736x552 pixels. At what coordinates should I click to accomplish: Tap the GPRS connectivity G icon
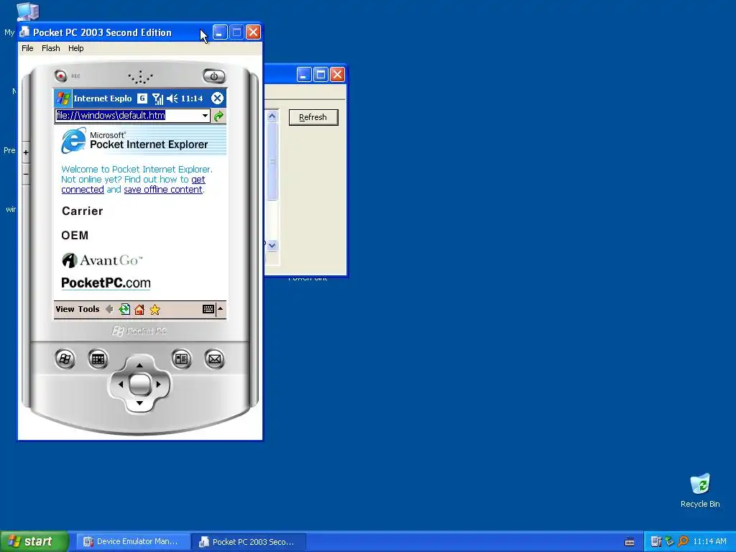pos(142,98)
